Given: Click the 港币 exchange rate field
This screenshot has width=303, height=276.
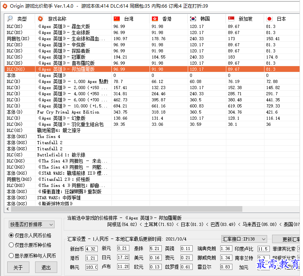Looking at the screenshot, I should point(92,258).
